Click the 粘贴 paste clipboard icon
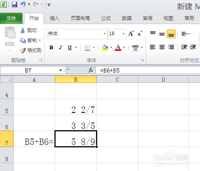200x171 pixels. [10, 32]
